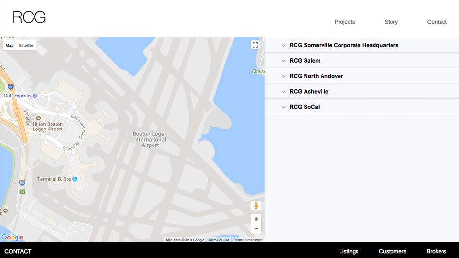Expand the RCG Asheville chevron
Screen dimensions: 459x258
tap(283, 92)
